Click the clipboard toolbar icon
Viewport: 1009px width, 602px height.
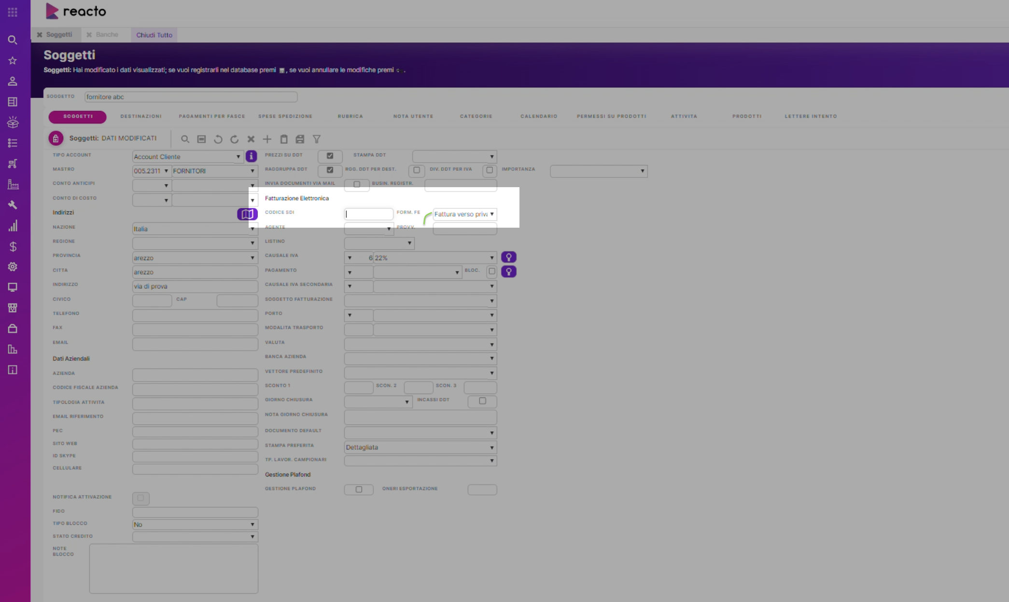[x=284, y=139]
